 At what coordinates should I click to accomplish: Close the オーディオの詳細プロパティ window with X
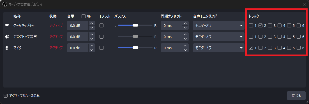click(x=304, y=4)
